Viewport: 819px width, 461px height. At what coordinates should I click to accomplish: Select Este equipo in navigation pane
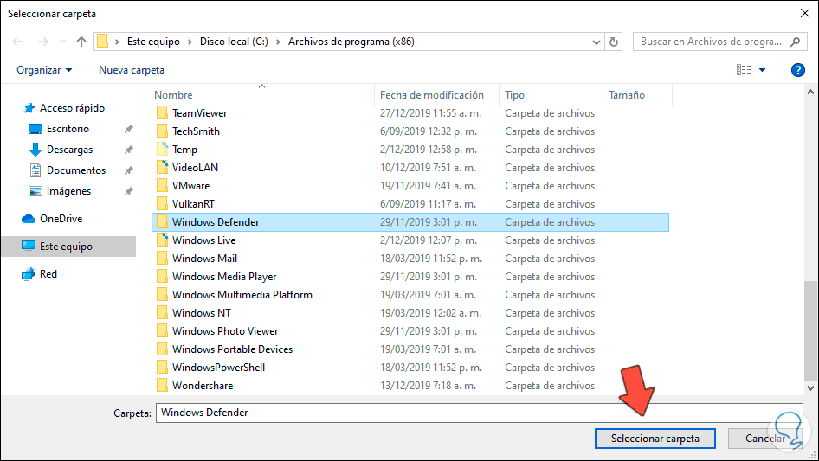click(68, 247)
